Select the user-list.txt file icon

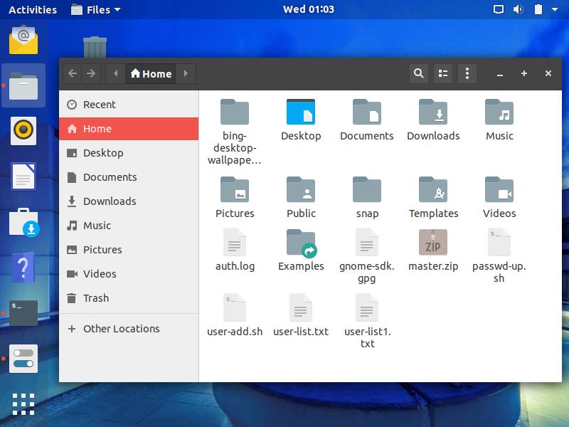[300, 307]
